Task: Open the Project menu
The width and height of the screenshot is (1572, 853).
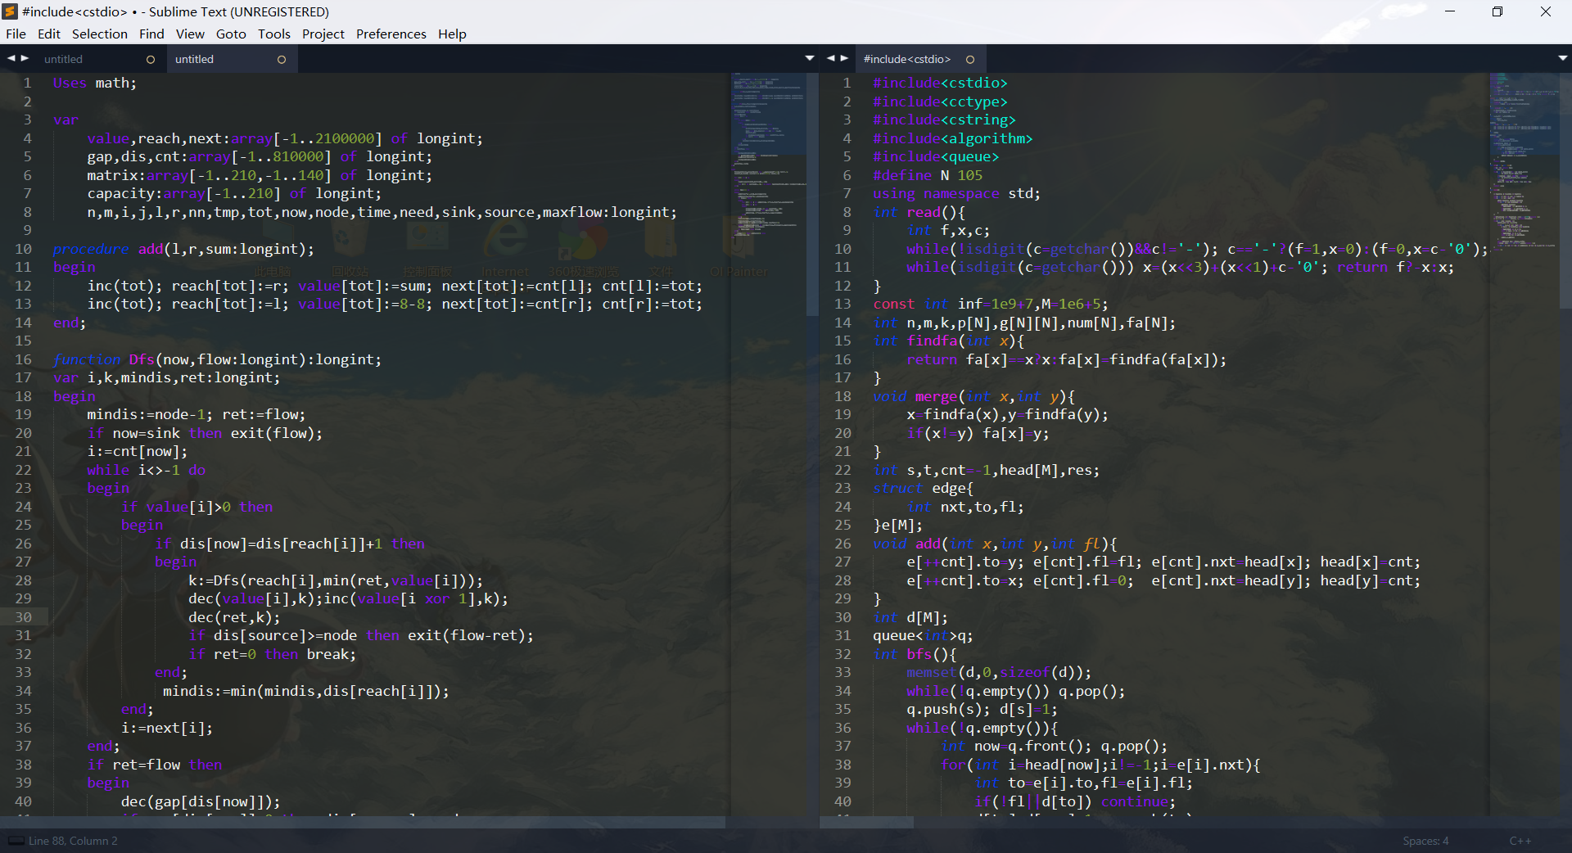Action: point(323,34)
